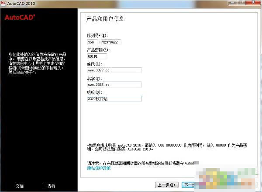Click the 组织 label

tap(95, 92)
